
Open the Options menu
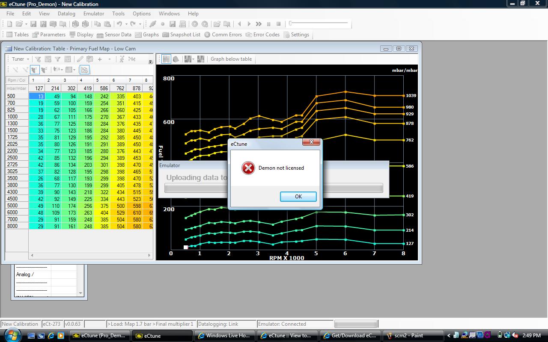[x=142, y=14]
